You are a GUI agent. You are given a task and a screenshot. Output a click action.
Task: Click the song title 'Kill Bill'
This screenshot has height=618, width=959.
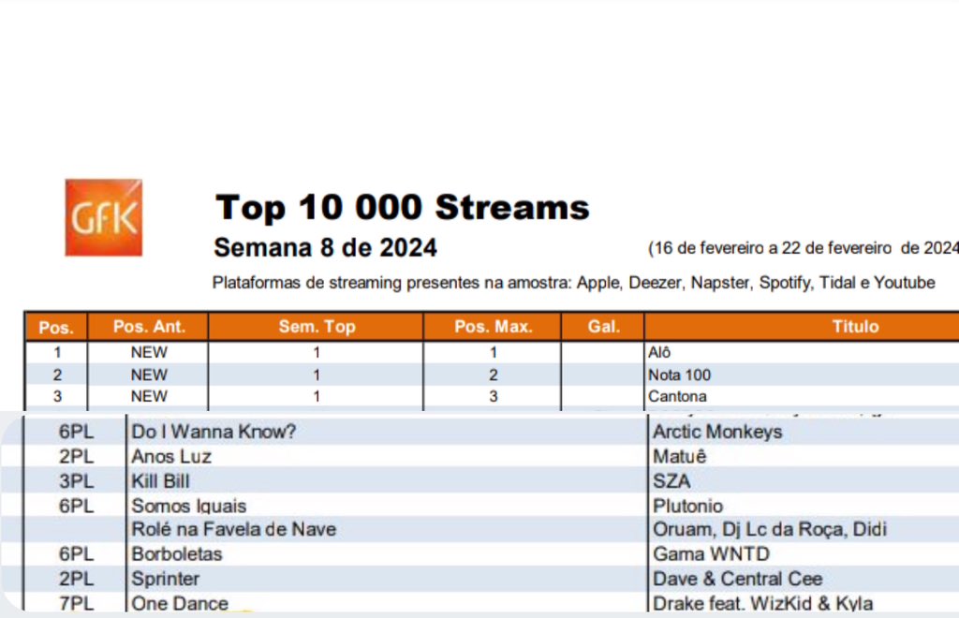point(160,481)
